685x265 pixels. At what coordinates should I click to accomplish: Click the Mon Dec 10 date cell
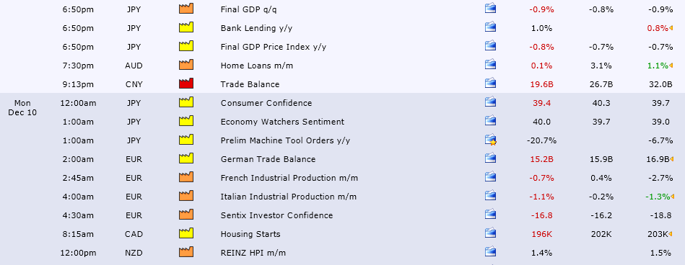coord(22,108)
